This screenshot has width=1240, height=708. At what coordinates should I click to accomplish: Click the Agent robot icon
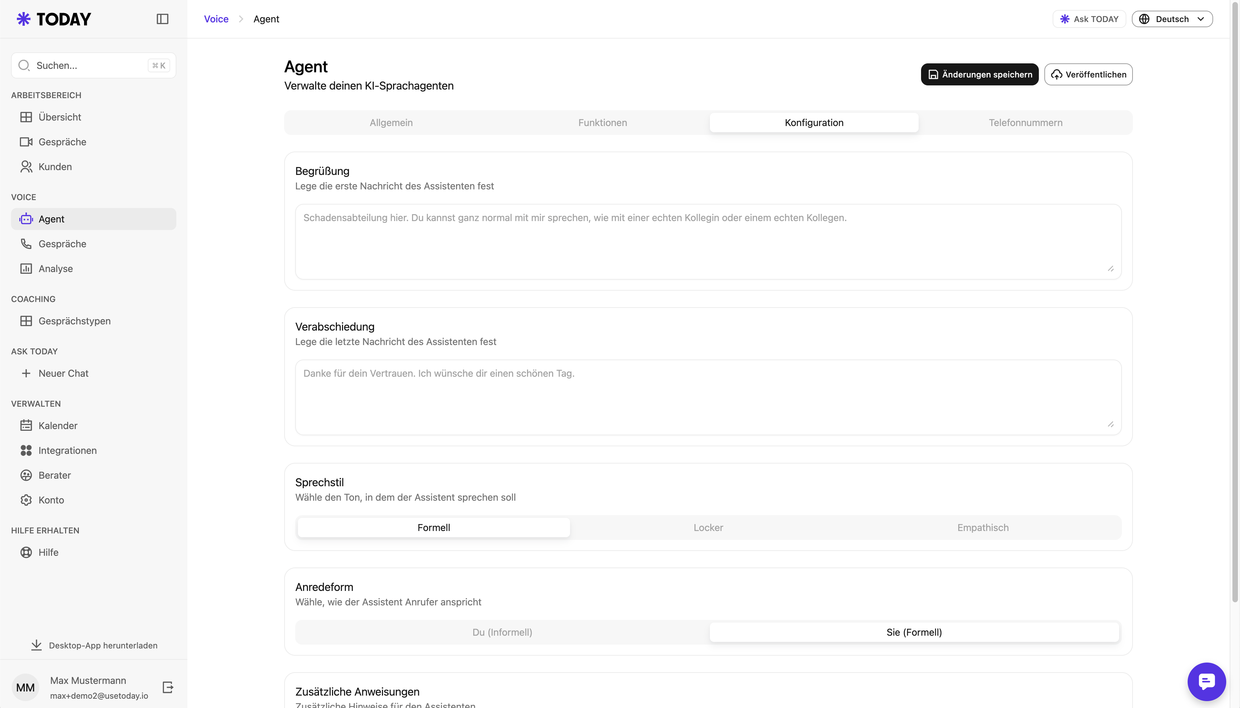pyautogui.click(x=26, y=219)
